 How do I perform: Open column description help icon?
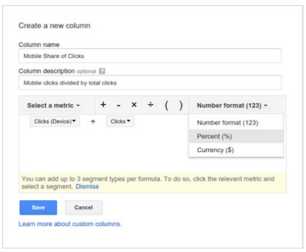pyautogui.click(x=102, y=71)
